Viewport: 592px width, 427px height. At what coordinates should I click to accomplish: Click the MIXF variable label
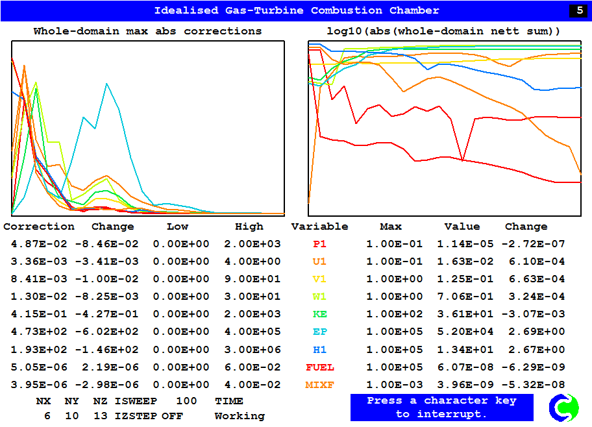point(319,385)
